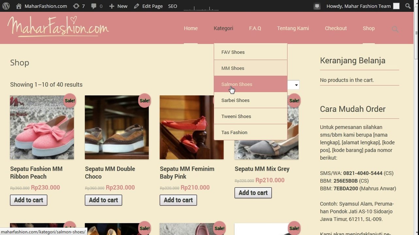Open the WordPress logo menu
The height and width of the screenshot is (235, 419).
click(6, 6)
